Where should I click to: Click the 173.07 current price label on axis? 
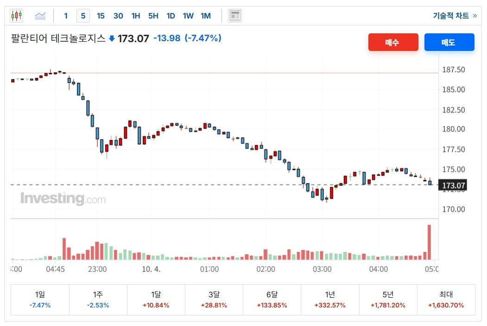453,186
